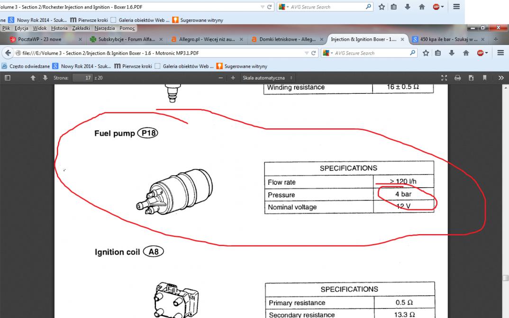Open Sugerowane witryny bookmark in front window
This screenshot has width=509, height=318.
pos(242,66)
